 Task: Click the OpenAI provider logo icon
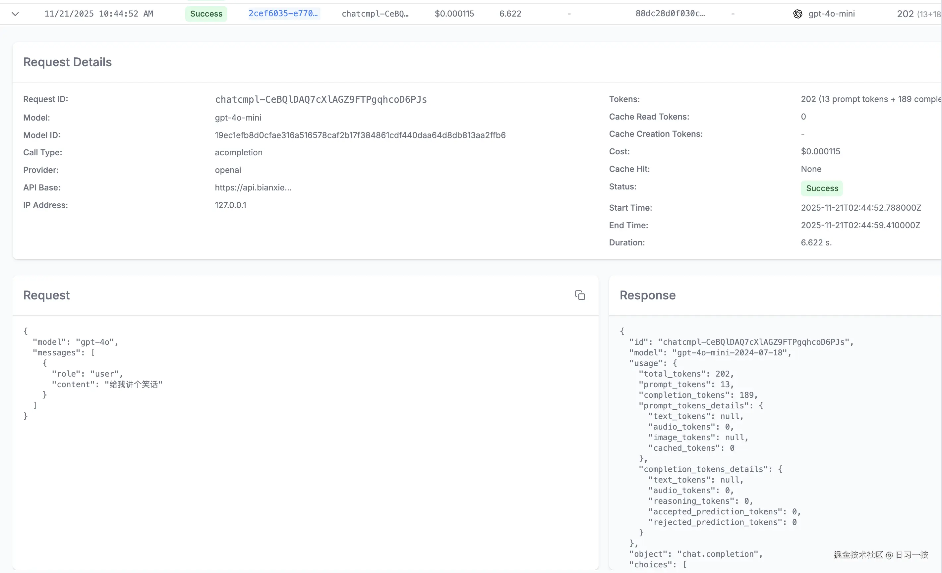(x=797, y=14)
